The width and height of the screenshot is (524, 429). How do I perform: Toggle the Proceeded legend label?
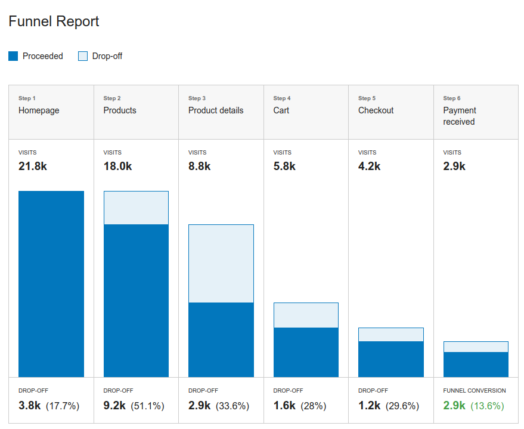(x=43, y=56)
